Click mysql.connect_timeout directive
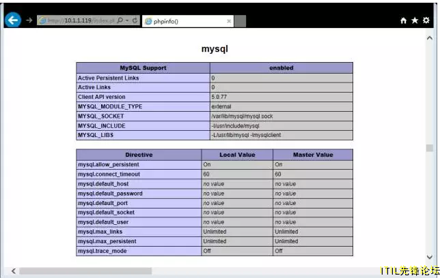Viewport: 440px width, 278px height. point(109,174)
